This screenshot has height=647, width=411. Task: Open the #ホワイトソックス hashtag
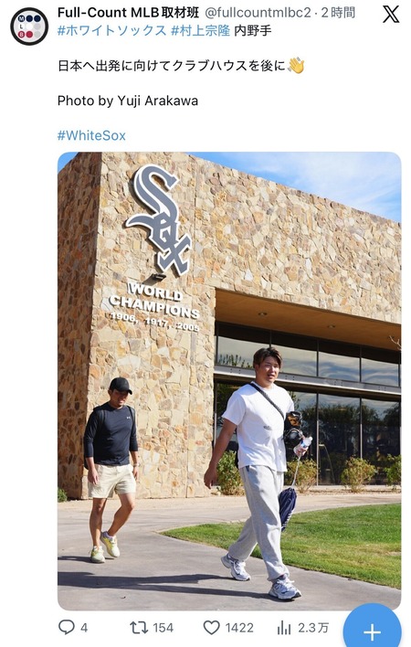pyautogui.click(x=112, y=30)
